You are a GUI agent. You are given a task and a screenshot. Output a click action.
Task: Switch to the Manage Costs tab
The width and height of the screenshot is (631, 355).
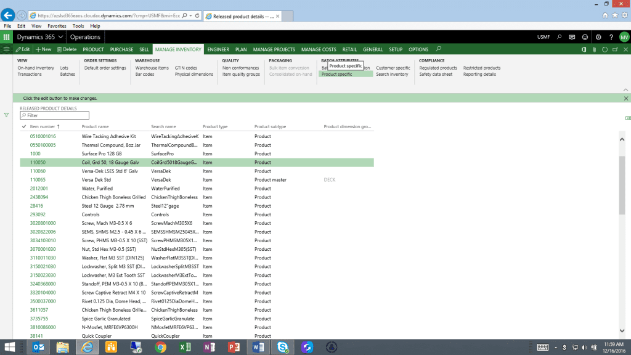[319, 49]
